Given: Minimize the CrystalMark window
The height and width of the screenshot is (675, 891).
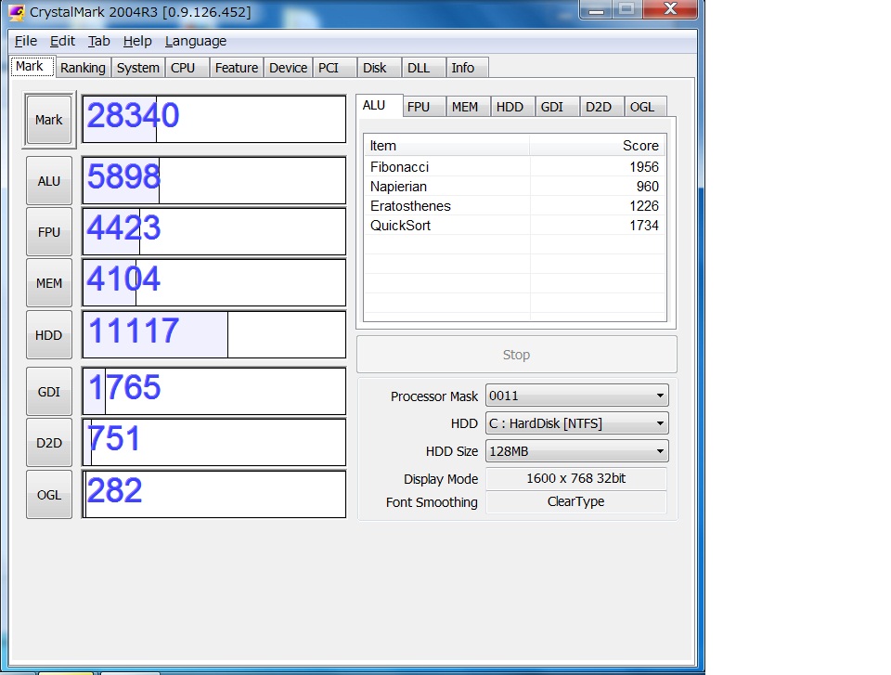Looking at the screenshot, I should coord(596,8).
